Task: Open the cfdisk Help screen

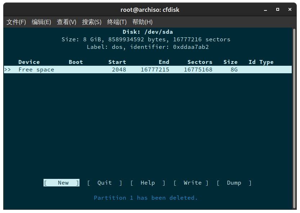Action: click(x=147, y=183)
